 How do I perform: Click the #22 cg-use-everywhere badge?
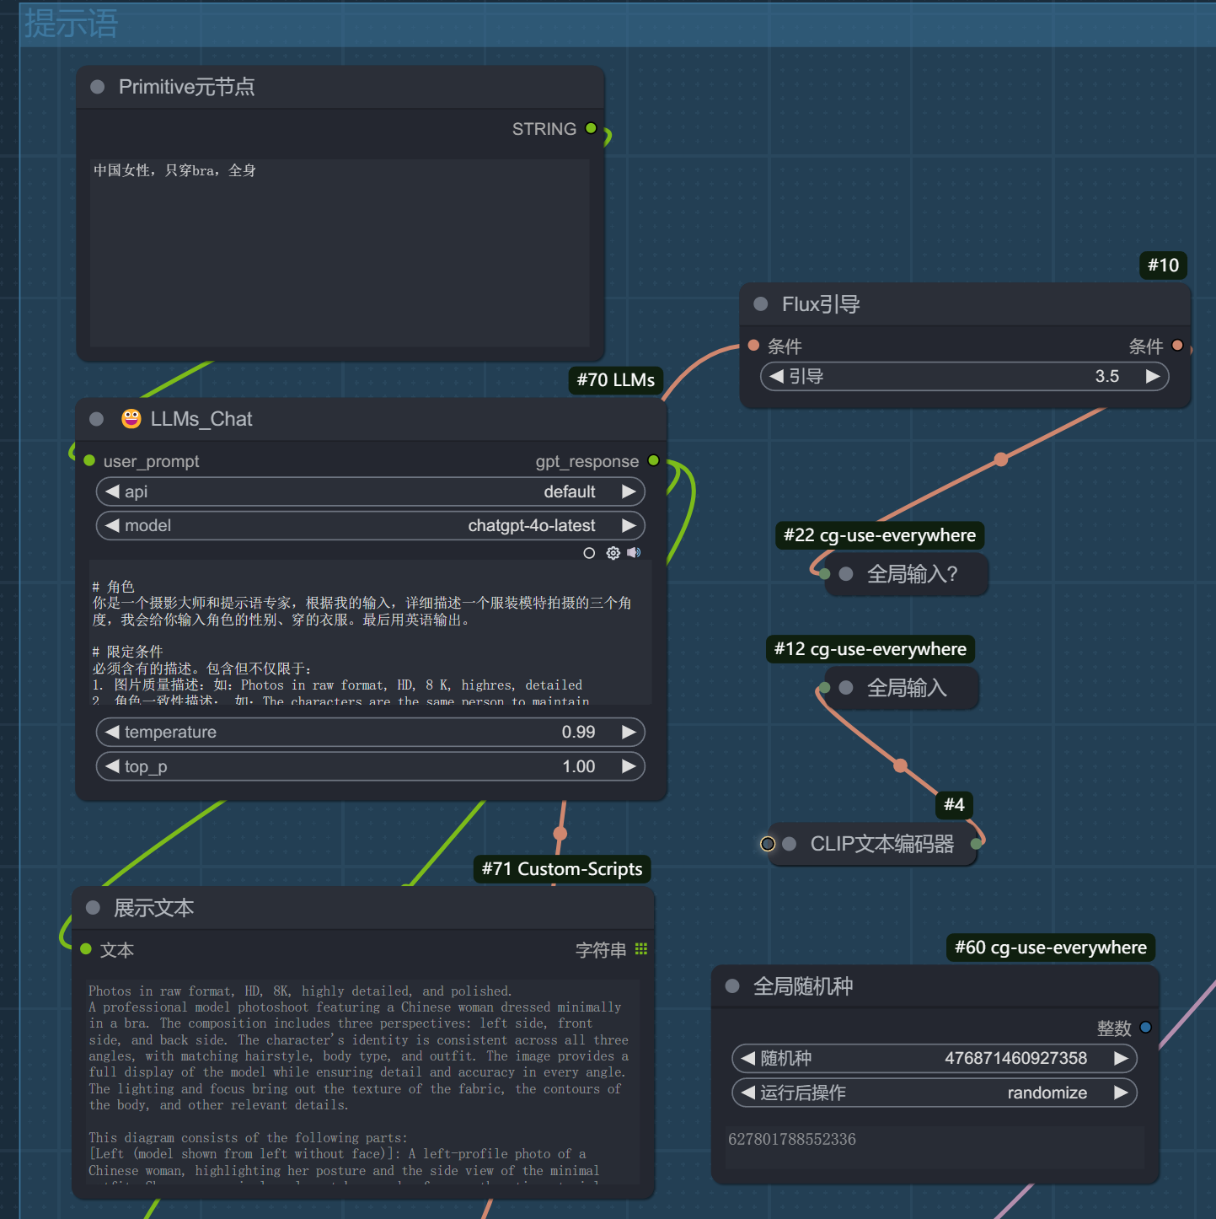tap(880, 535)
